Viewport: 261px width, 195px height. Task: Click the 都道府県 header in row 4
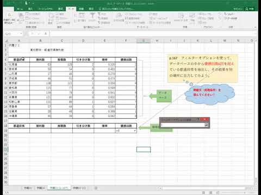19,60
